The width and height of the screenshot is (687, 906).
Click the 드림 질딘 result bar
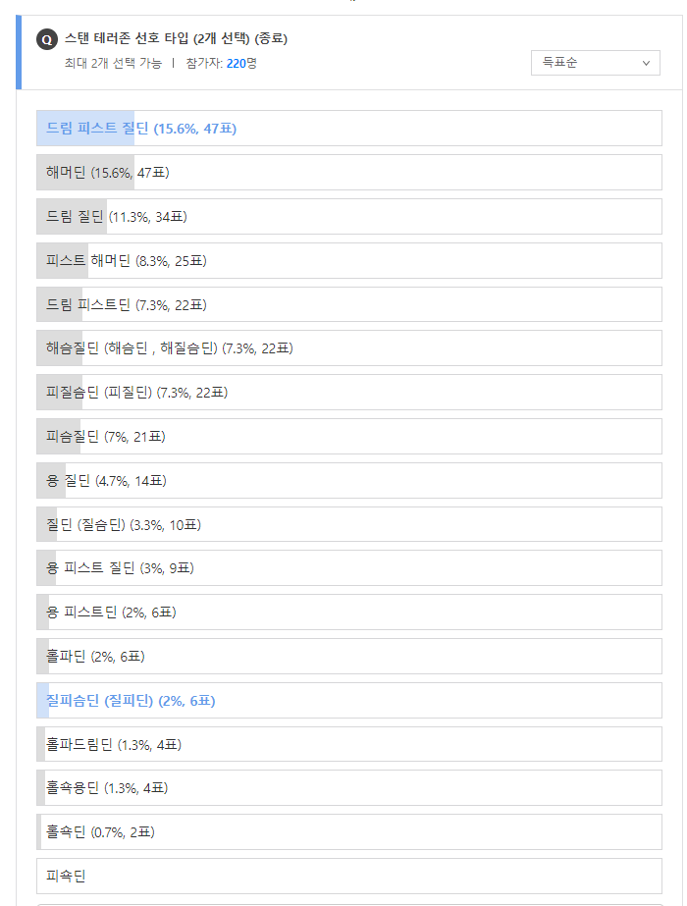(349, 217)
